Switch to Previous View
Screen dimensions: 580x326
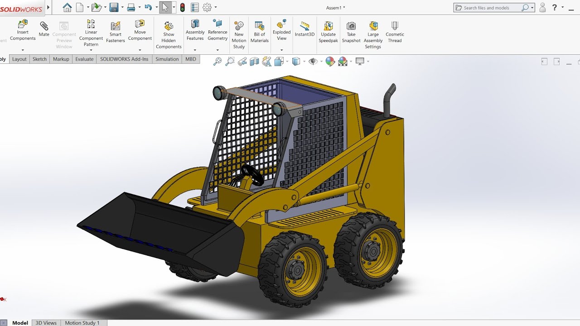(242, 62)
